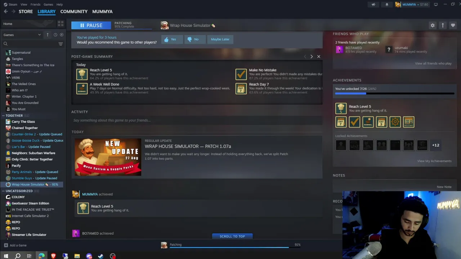461x259 pixels.
Task: Open the Games menu
Action: (48, 4)
